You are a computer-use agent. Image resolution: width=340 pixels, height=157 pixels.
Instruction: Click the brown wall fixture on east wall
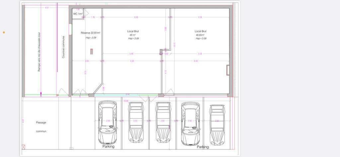tap(228, 70)
